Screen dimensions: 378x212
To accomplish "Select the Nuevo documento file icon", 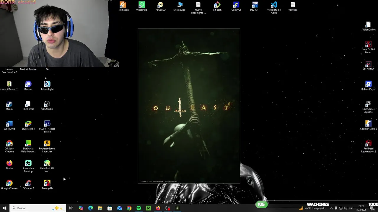I will (198, 8).
